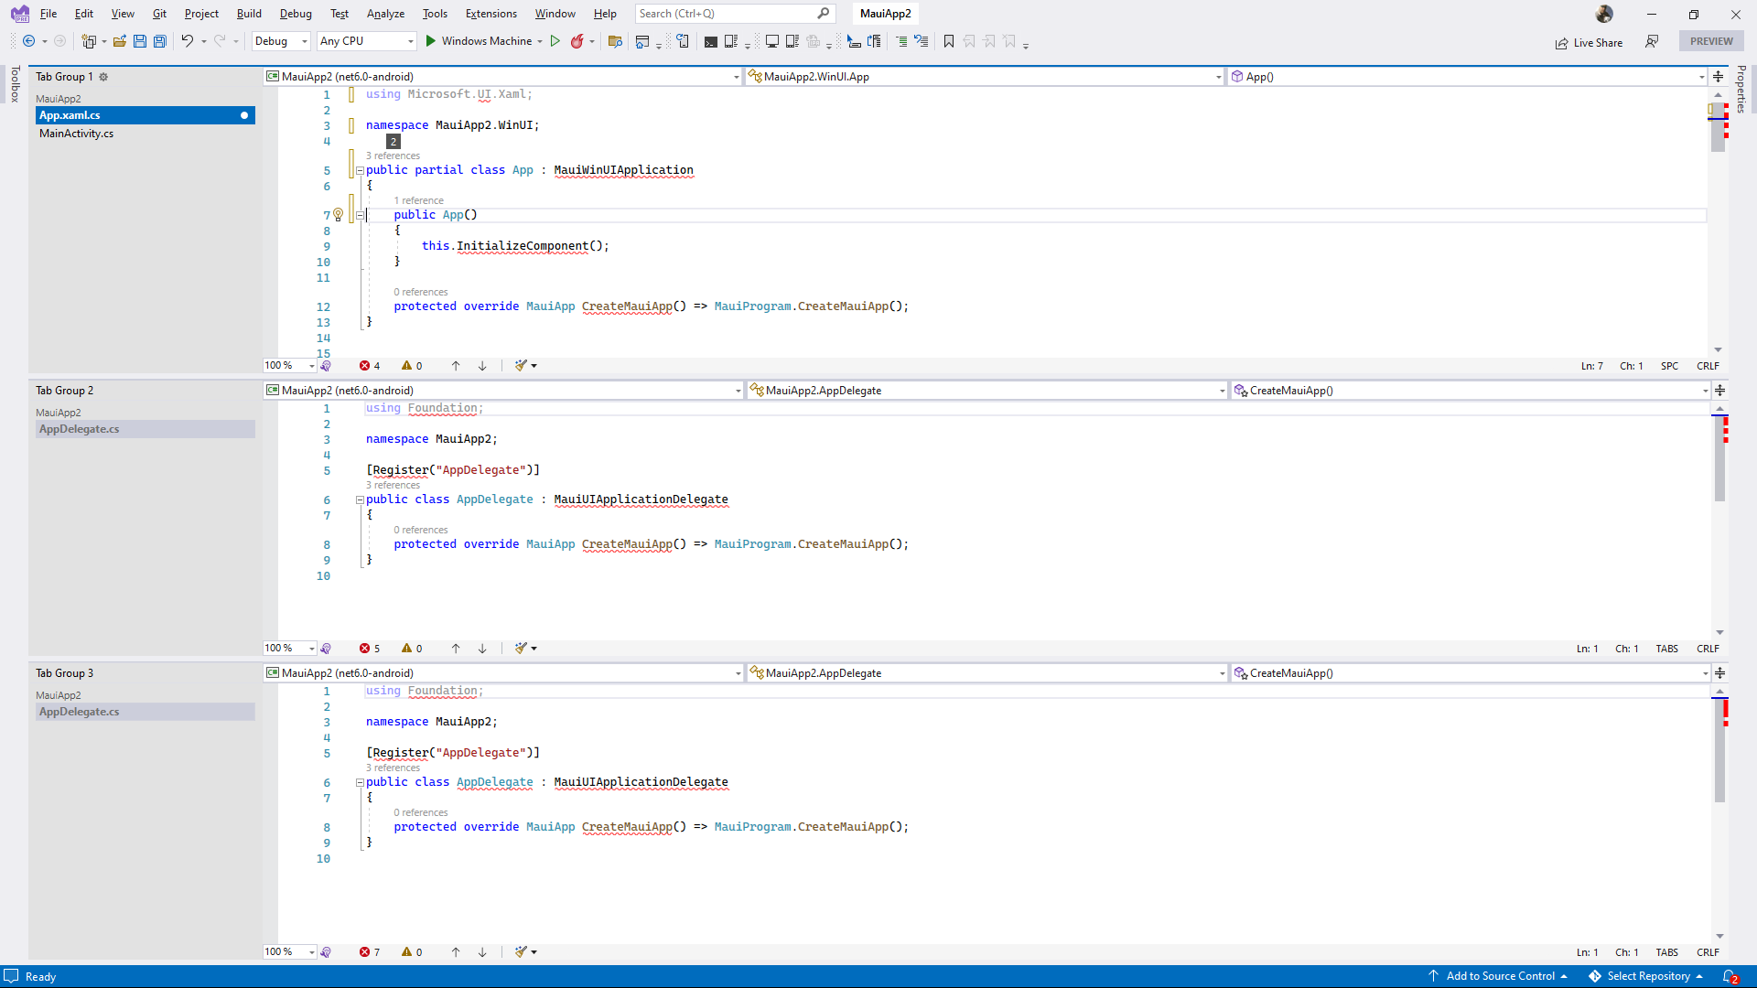Collapse the App class body in App.xaml.cs

pos(360,170)
